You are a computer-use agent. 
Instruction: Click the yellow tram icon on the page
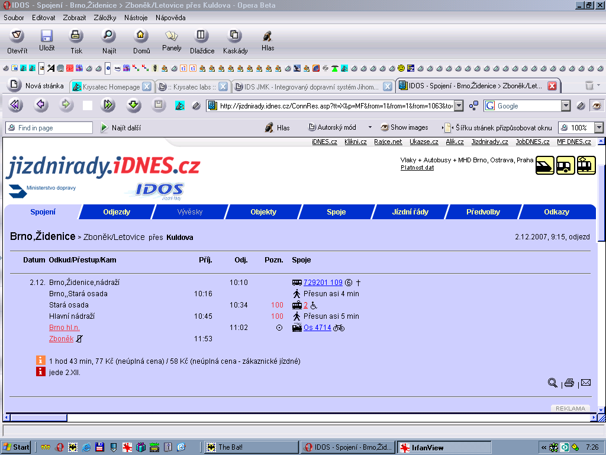point(586,165)
